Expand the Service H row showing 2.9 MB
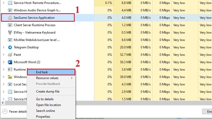This screenshot has width=212, height=119. click(x=4, y=92)
